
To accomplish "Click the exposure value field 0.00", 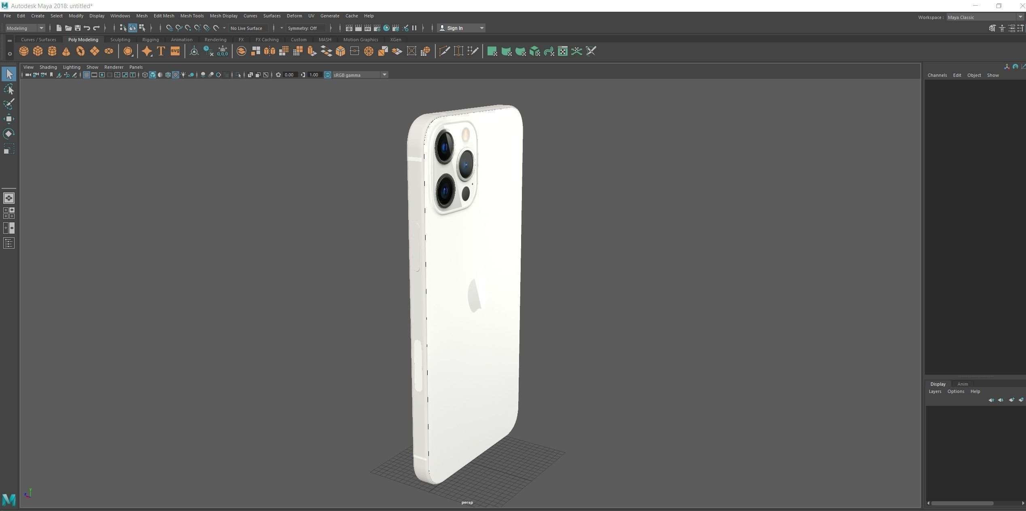I will coord(289,75).
